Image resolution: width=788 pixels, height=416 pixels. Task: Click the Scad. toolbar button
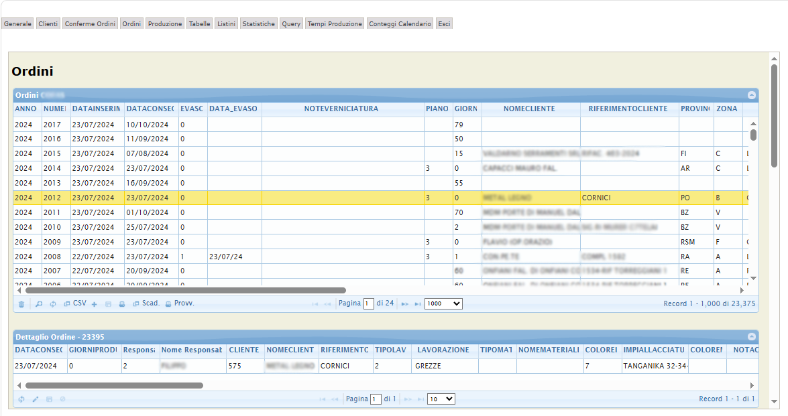pyautogui.click(x=146, y=303)
